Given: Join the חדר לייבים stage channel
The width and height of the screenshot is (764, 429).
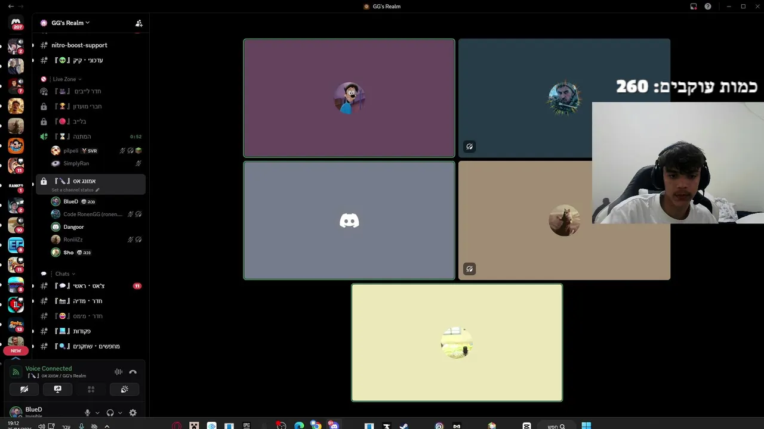Looking at the screenshot, I should click(91, 91).
